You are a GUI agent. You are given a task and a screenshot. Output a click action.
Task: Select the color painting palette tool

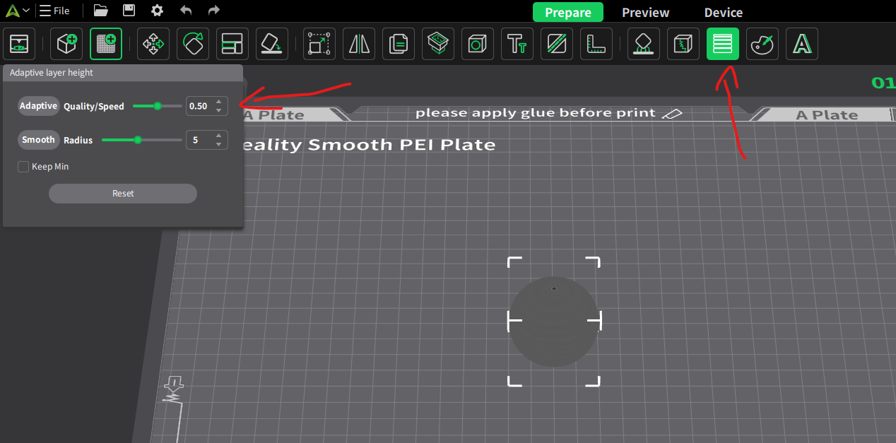762,44
